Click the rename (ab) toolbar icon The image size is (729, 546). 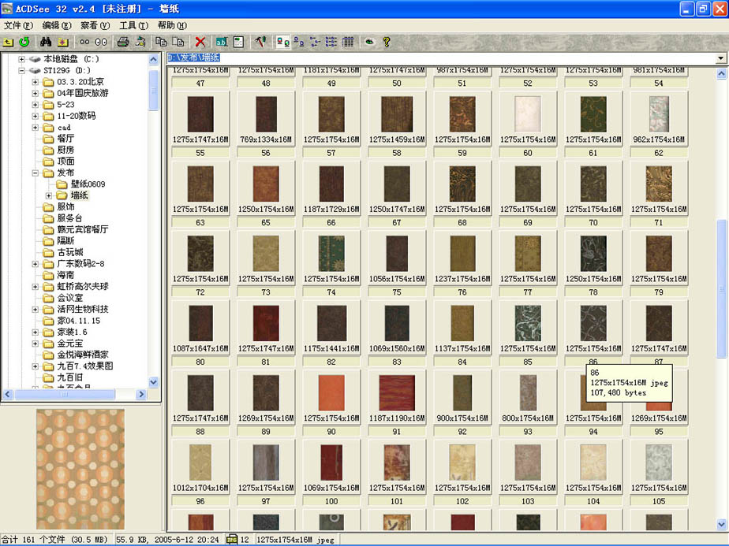[221, 43]
